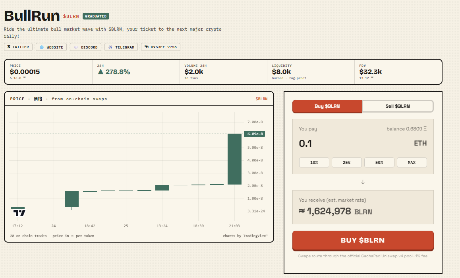Screen dimensions: 460x278
Task: Click the BullRun title heading
Action: pyautogui.click(x=32, y=16)
